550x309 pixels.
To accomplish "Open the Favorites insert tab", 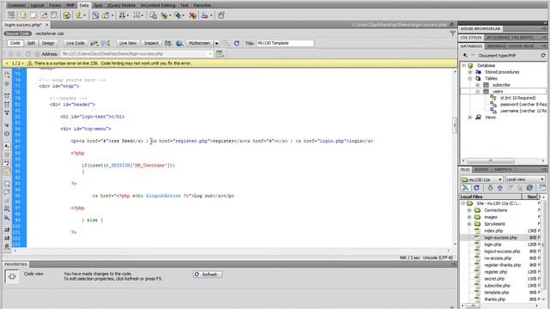I will tap(203, 5).
